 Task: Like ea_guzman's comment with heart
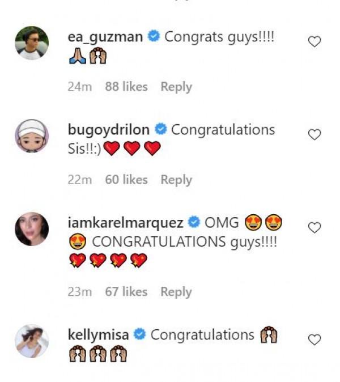(314, 41)
